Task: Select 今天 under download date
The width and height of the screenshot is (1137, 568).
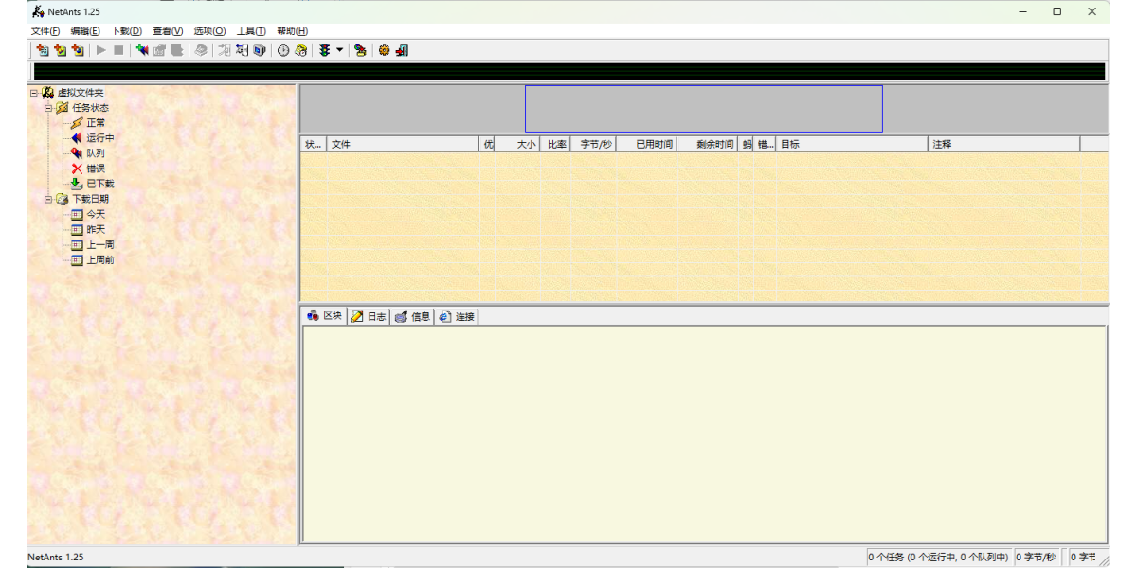Action: (x=96, y=214)
